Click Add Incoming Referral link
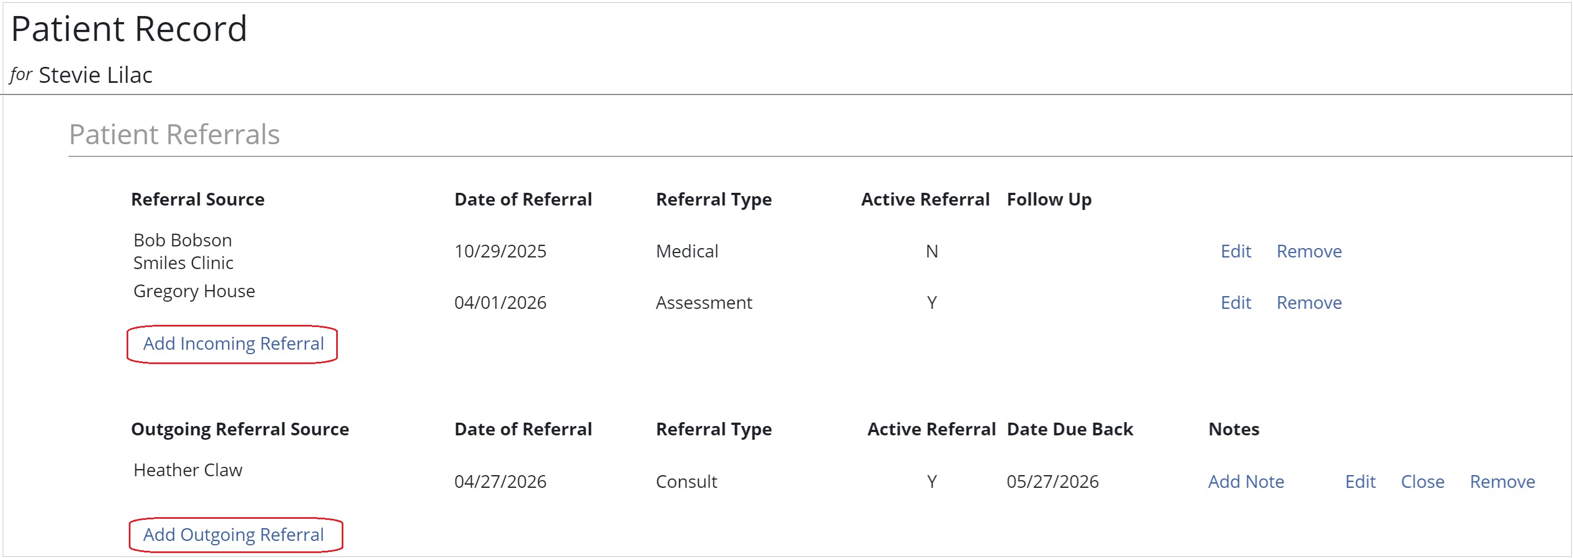Screen dimensions: 1573x558 click(x=233, y=344)
